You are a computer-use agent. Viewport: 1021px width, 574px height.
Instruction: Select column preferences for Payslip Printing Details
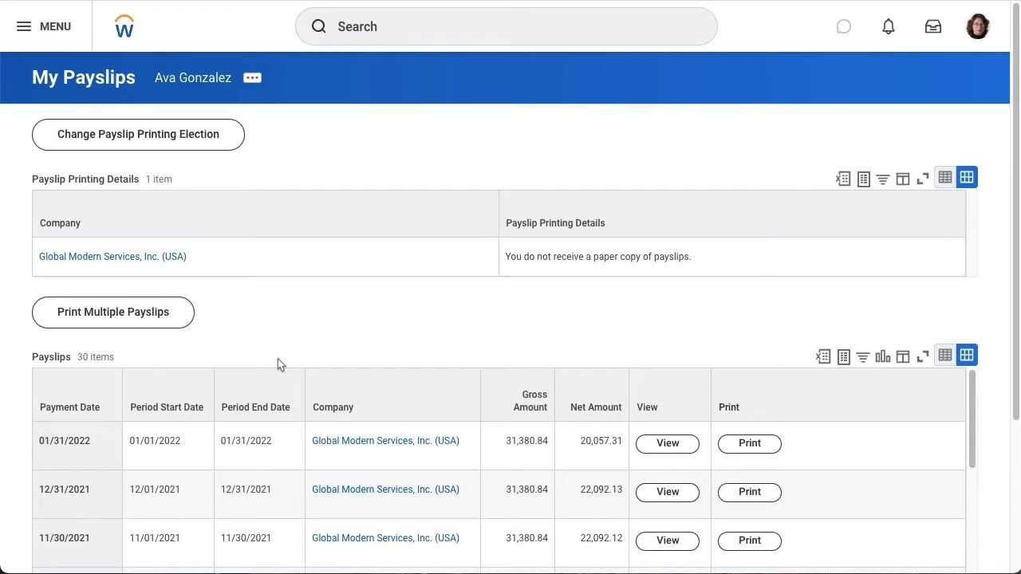tap(903, 179)
